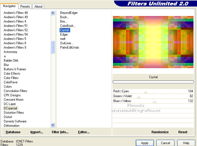Click the category list scroll down arrow

(x=53, y=125)
